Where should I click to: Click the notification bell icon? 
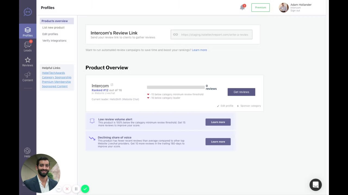click(242, 8)
